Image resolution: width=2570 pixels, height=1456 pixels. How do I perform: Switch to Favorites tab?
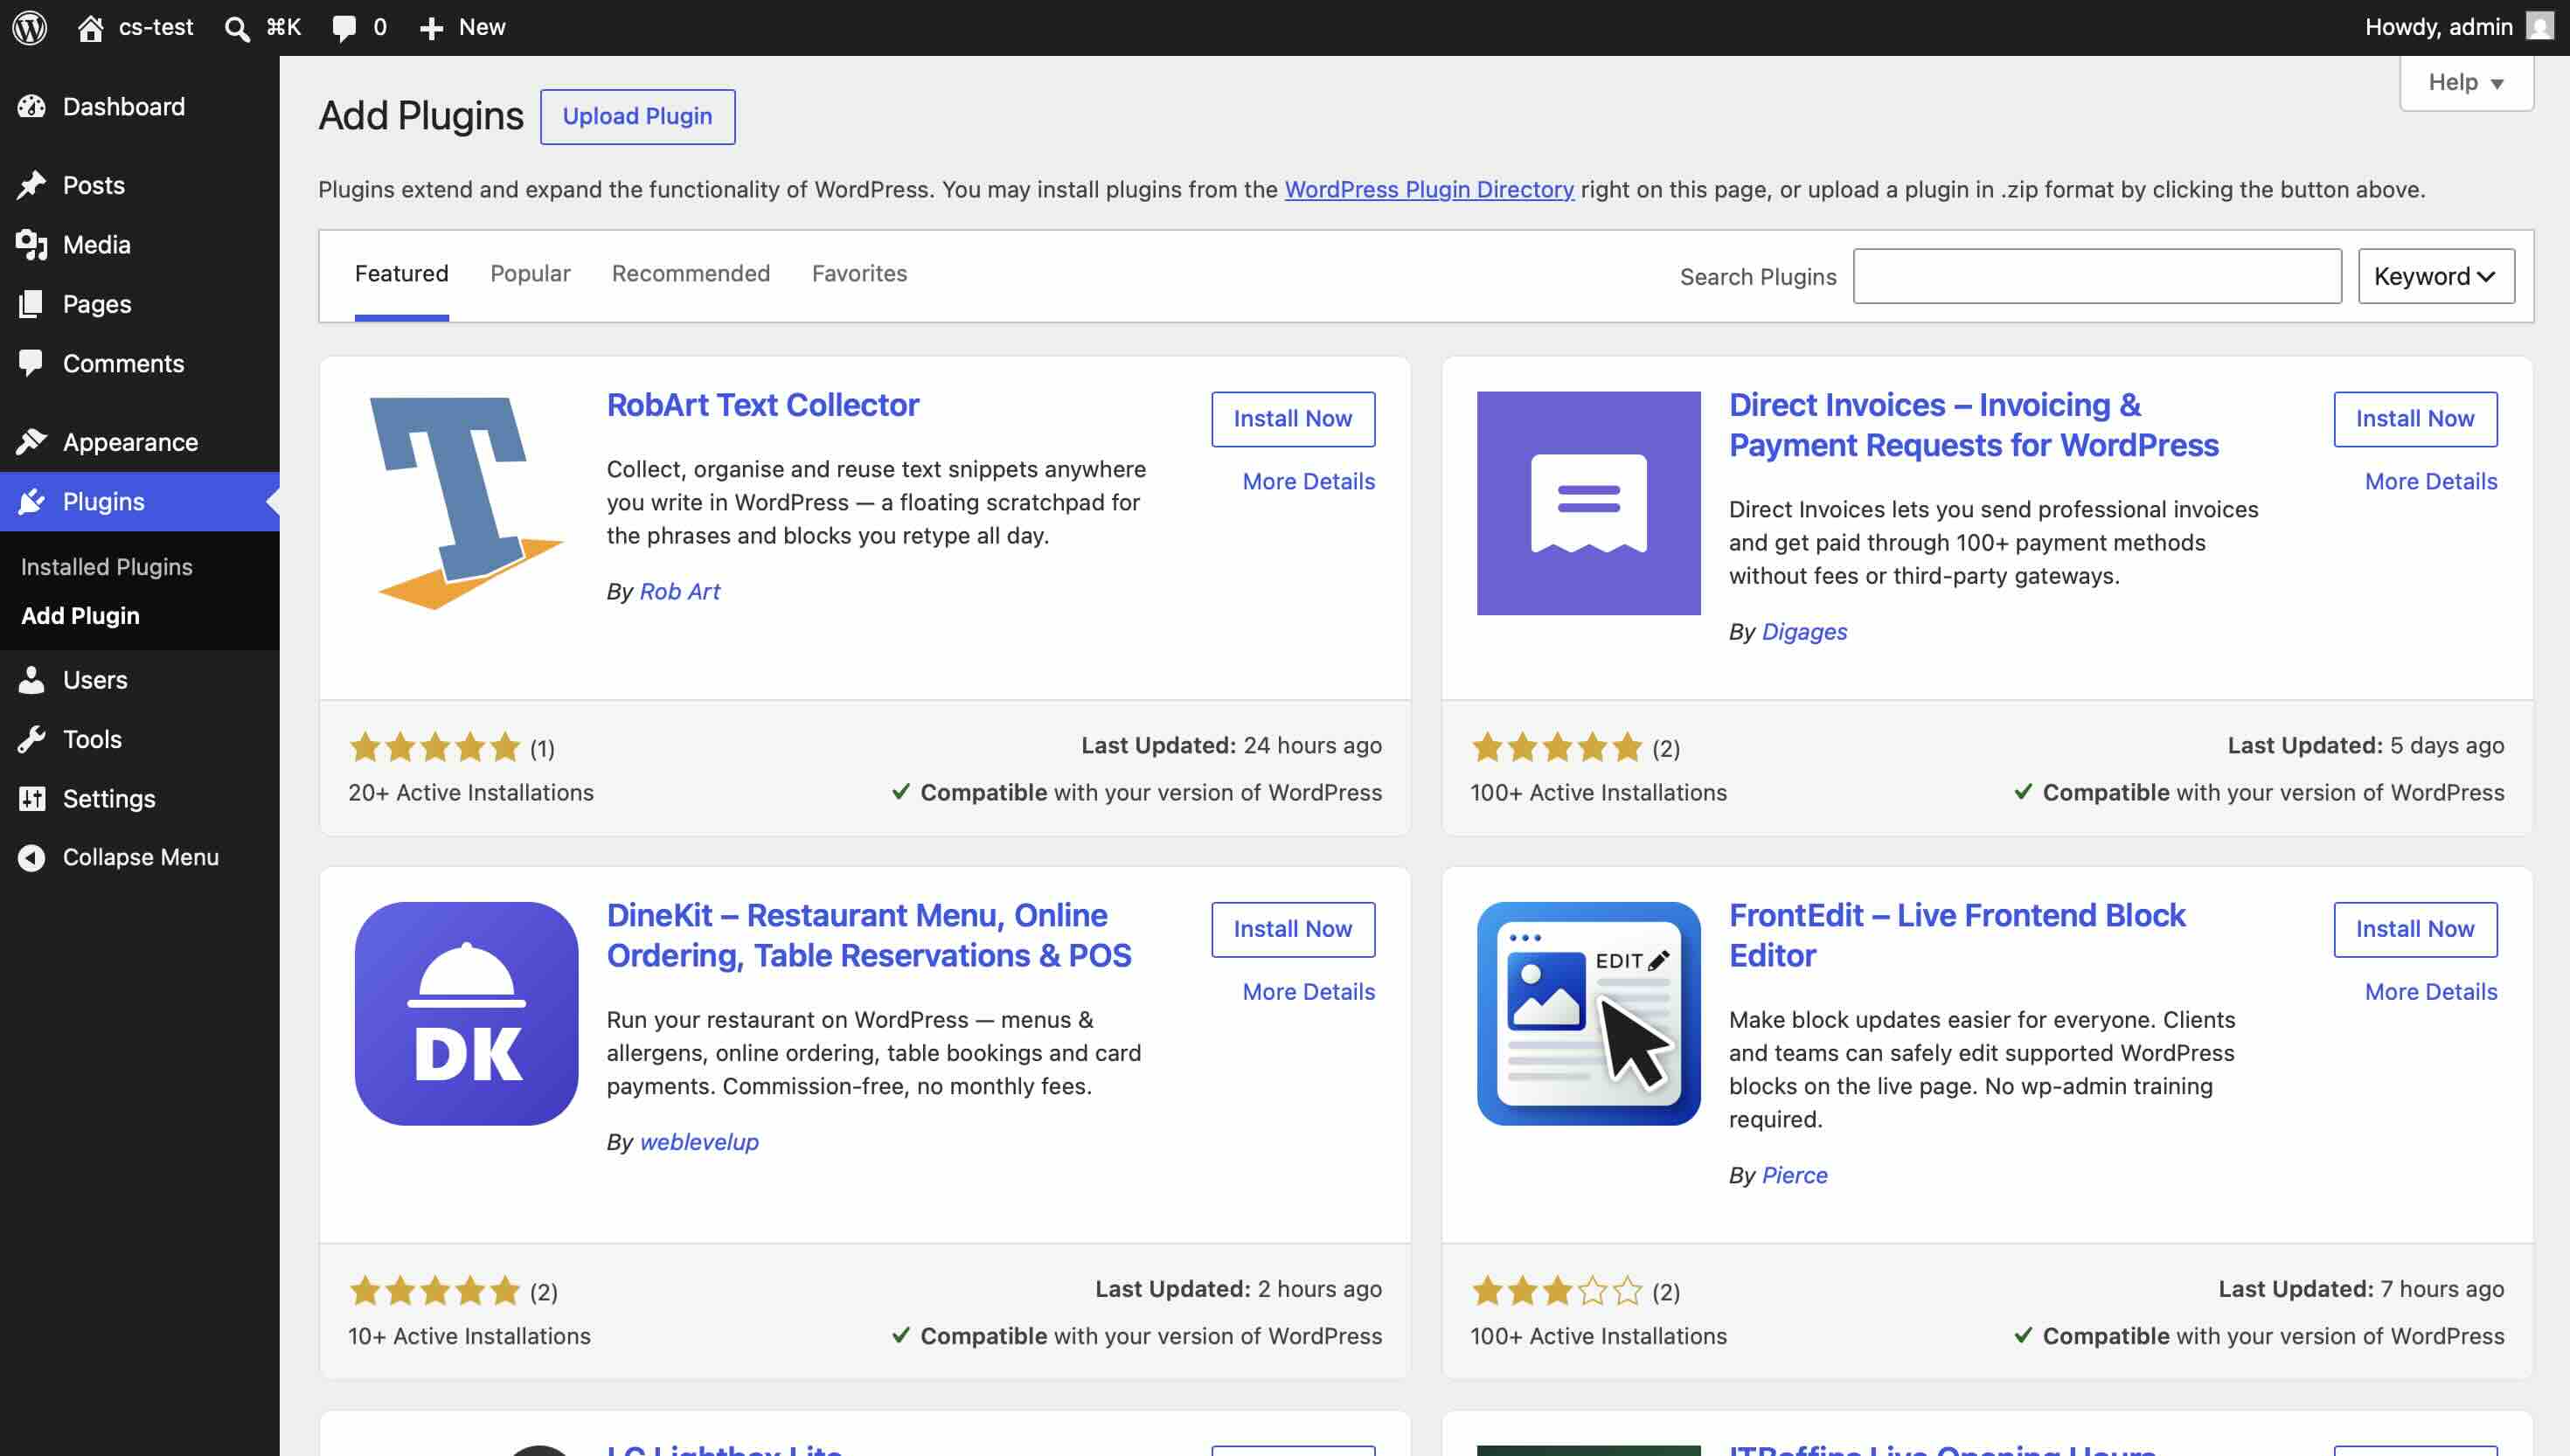859,274
